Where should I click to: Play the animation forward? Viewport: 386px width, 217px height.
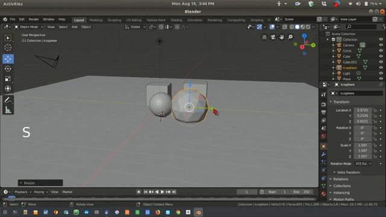[162, 192]
